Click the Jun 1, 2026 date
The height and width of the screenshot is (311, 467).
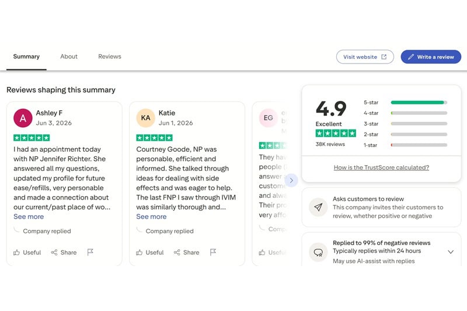pyautogui.click(x=176, y=123)
